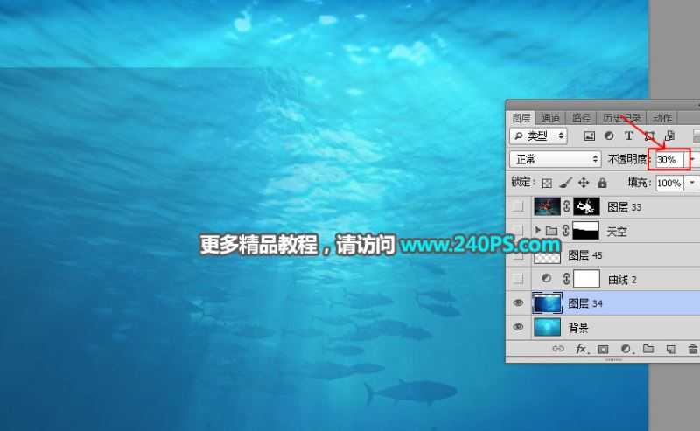Select the 图层 34 layer thumbnail
Image resolution: width=700 pixels, height=431 pixels.
click(548, 303)
